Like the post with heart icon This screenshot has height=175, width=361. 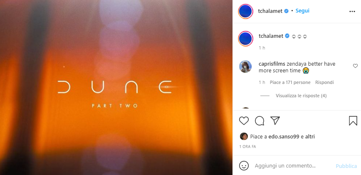coord(244,121)
